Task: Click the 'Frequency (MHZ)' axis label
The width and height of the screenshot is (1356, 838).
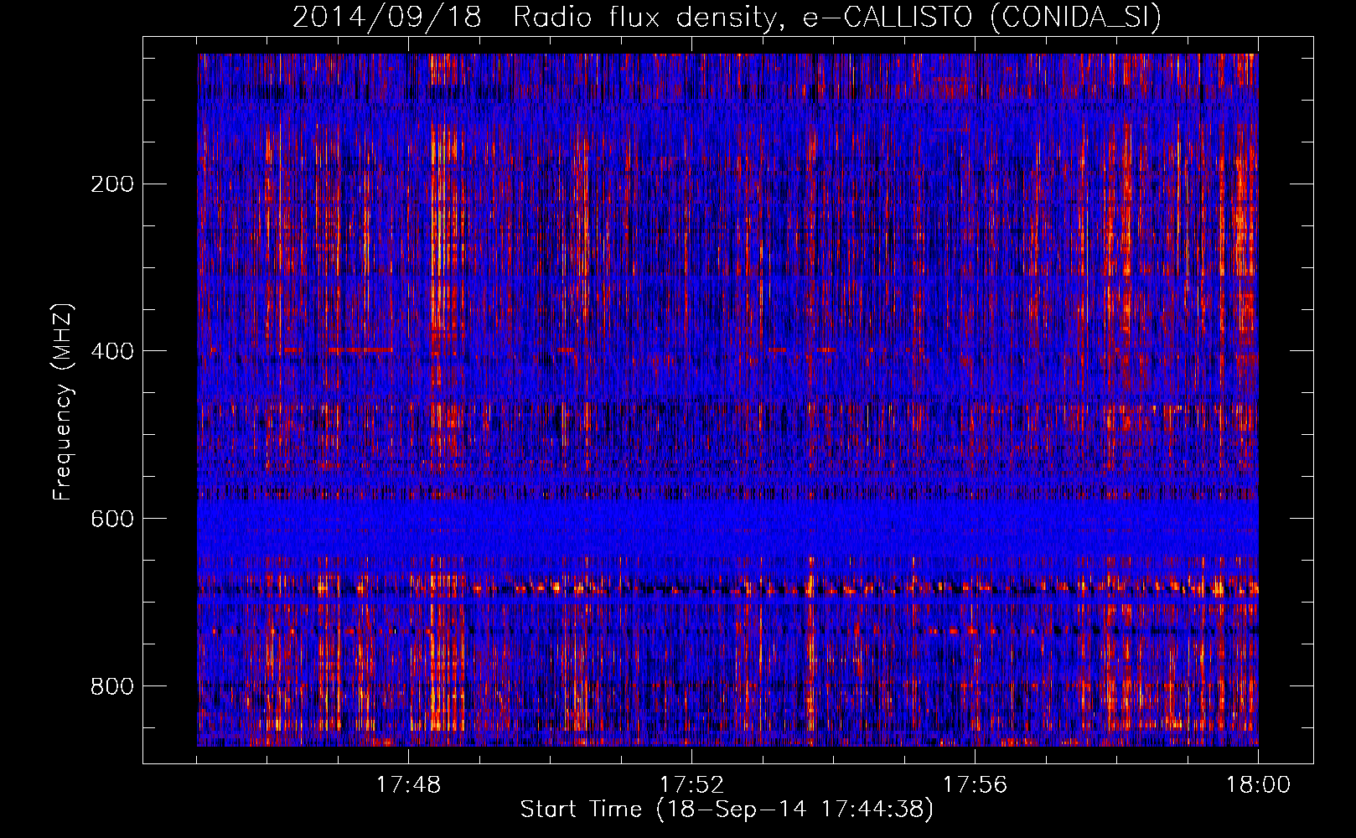Action: (x=63, y=402)
